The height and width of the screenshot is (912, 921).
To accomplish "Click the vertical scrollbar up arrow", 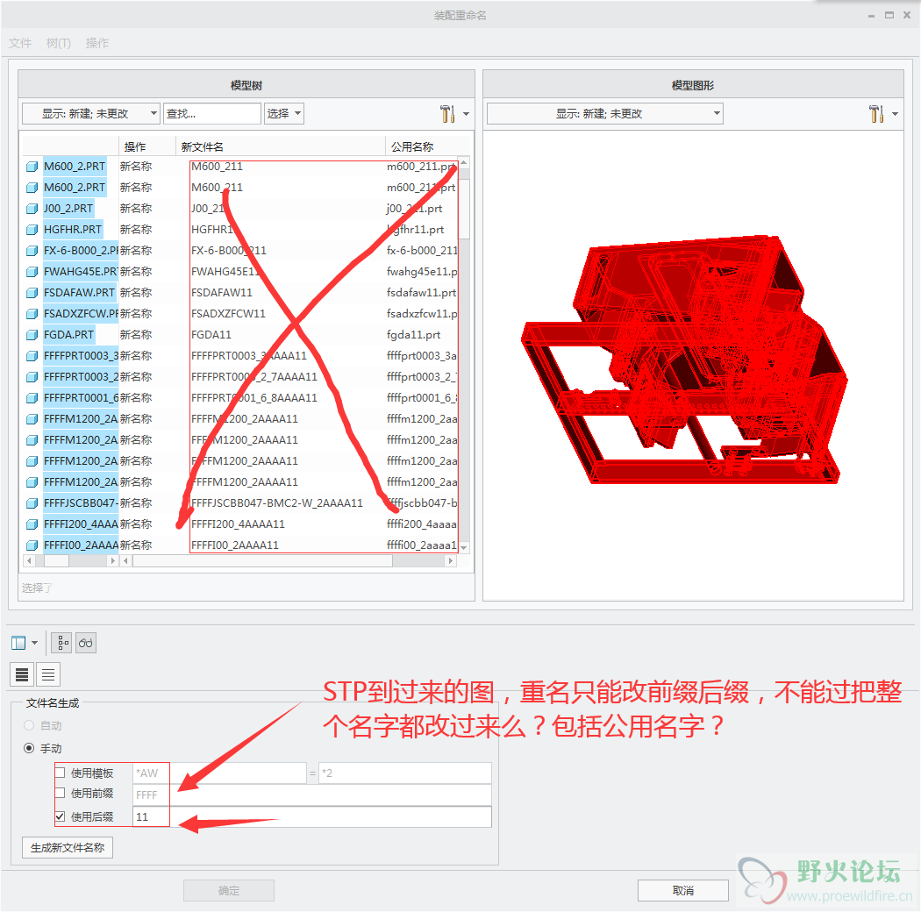I will 464,163.
